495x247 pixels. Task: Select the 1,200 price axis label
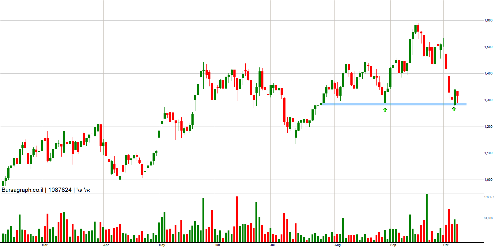pyautogui.click(x=488, y=127)
